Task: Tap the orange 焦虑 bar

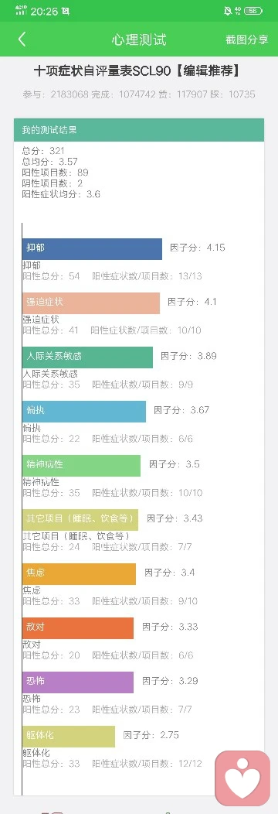Action: coord(80,574)
